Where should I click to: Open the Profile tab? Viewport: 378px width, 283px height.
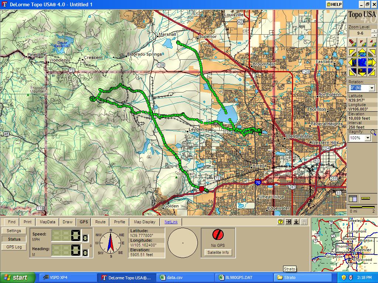point(120,222)
